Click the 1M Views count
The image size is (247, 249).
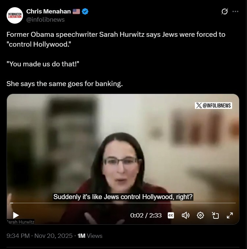click(x=90, y=236)
